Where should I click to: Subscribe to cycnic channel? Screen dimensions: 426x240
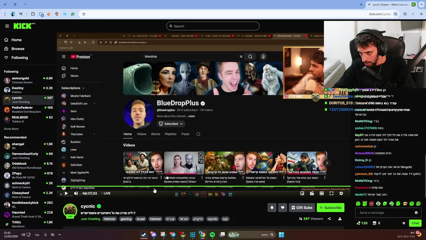pyautogui.click(x=330, y=208)
